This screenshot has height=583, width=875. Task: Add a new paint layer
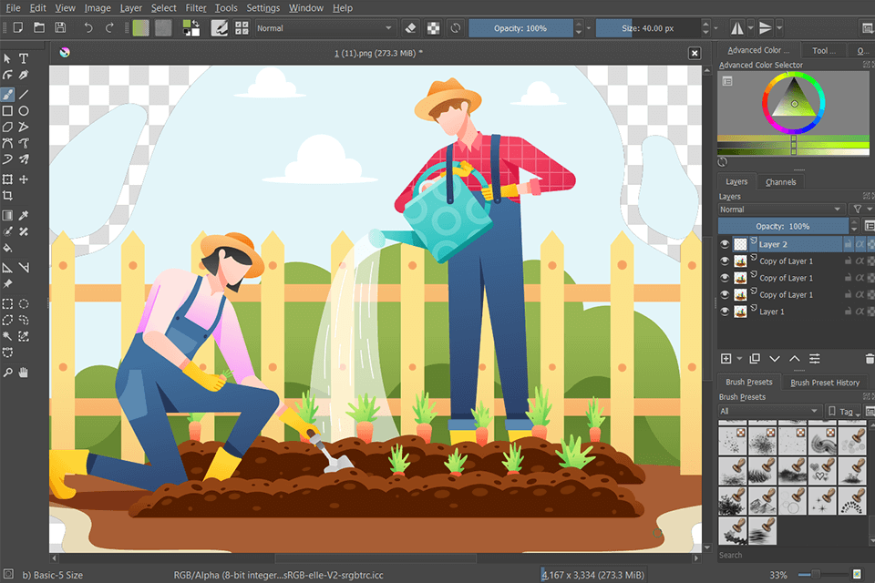click(x=726, y=359)
